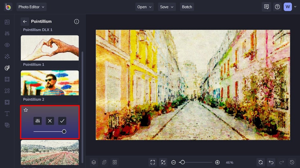Viewport: 300px width, 168px height.
Task: Zoom out with the minus icon
Action: (174, 163)
